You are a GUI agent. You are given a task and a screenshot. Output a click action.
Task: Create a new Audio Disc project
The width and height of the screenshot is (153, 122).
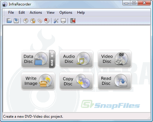click(76, 59)
